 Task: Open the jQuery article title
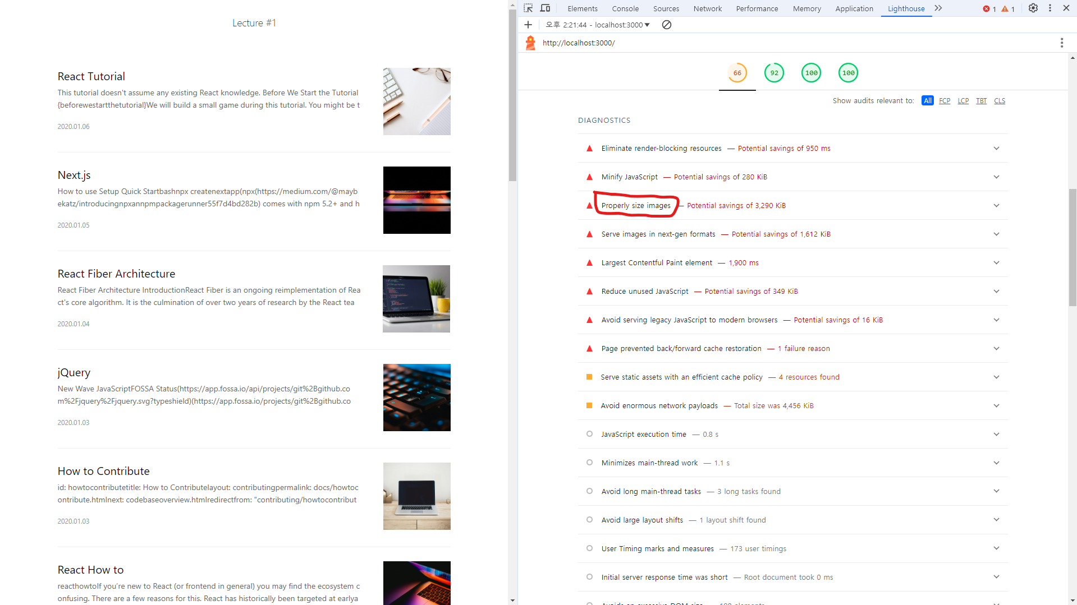74,372
